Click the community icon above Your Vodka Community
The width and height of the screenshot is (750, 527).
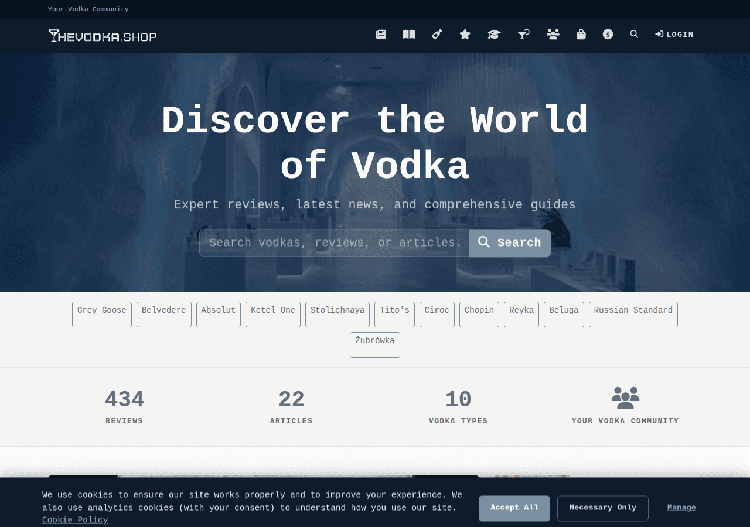tap(625, 398)
